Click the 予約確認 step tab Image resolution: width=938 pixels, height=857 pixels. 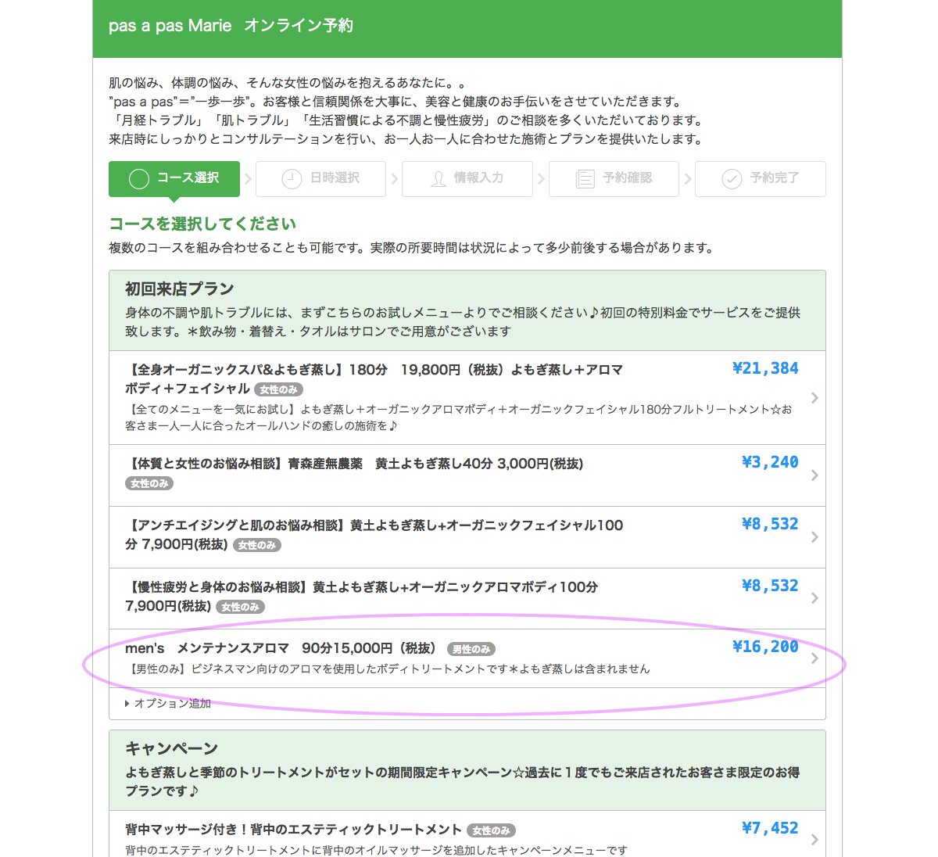point(614,178)
